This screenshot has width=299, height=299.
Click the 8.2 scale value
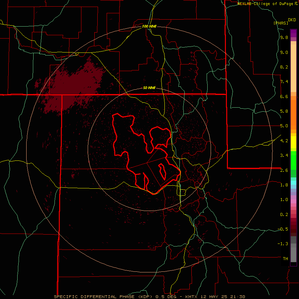(284, 67)
